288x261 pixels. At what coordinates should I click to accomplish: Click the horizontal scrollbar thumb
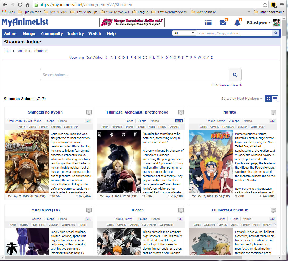point(123,258)
